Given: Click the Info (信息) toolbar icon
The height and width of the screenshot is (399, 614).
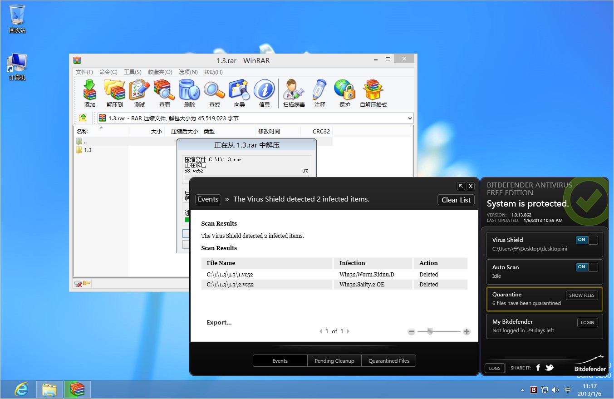Looking at the screenshot, I should [x=264, y=93].
